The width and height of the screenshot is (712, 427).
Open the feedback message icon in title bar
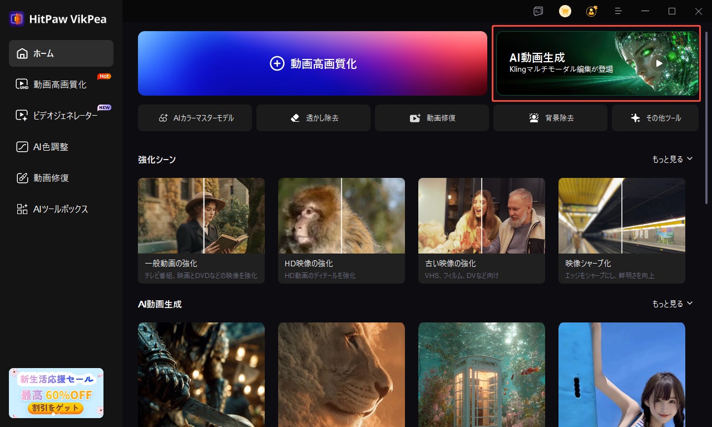tap(538, 11)
